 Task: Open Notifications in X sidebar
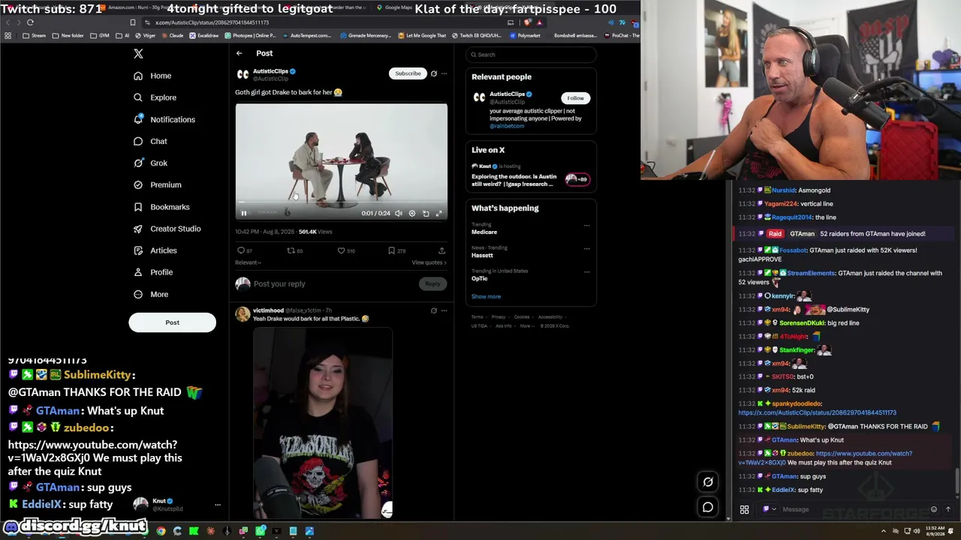(164, 119)
